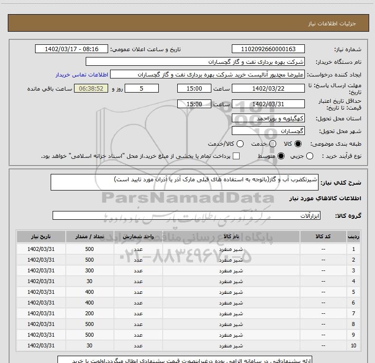
Task: Click the واحد شمارش column header
Action: click(138, 237)
